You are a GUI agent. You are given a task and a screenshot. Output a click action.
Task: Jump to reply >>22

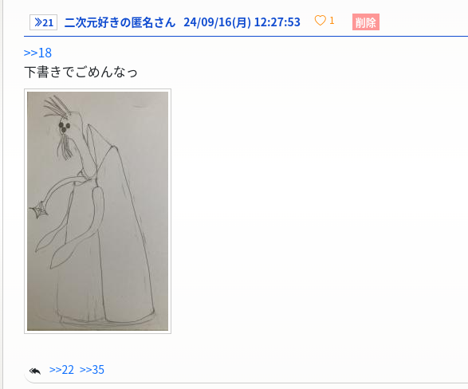click(61, 370)
